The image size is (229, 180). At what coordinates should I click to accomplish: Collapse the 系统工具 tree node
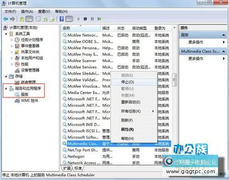[6, 34]
